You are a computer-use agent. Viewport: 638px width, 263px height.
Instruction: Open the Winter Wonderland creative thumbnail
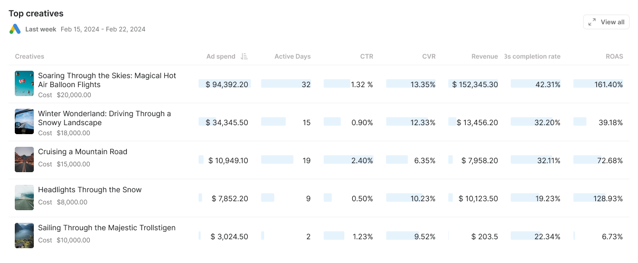(x=24, y=121)
